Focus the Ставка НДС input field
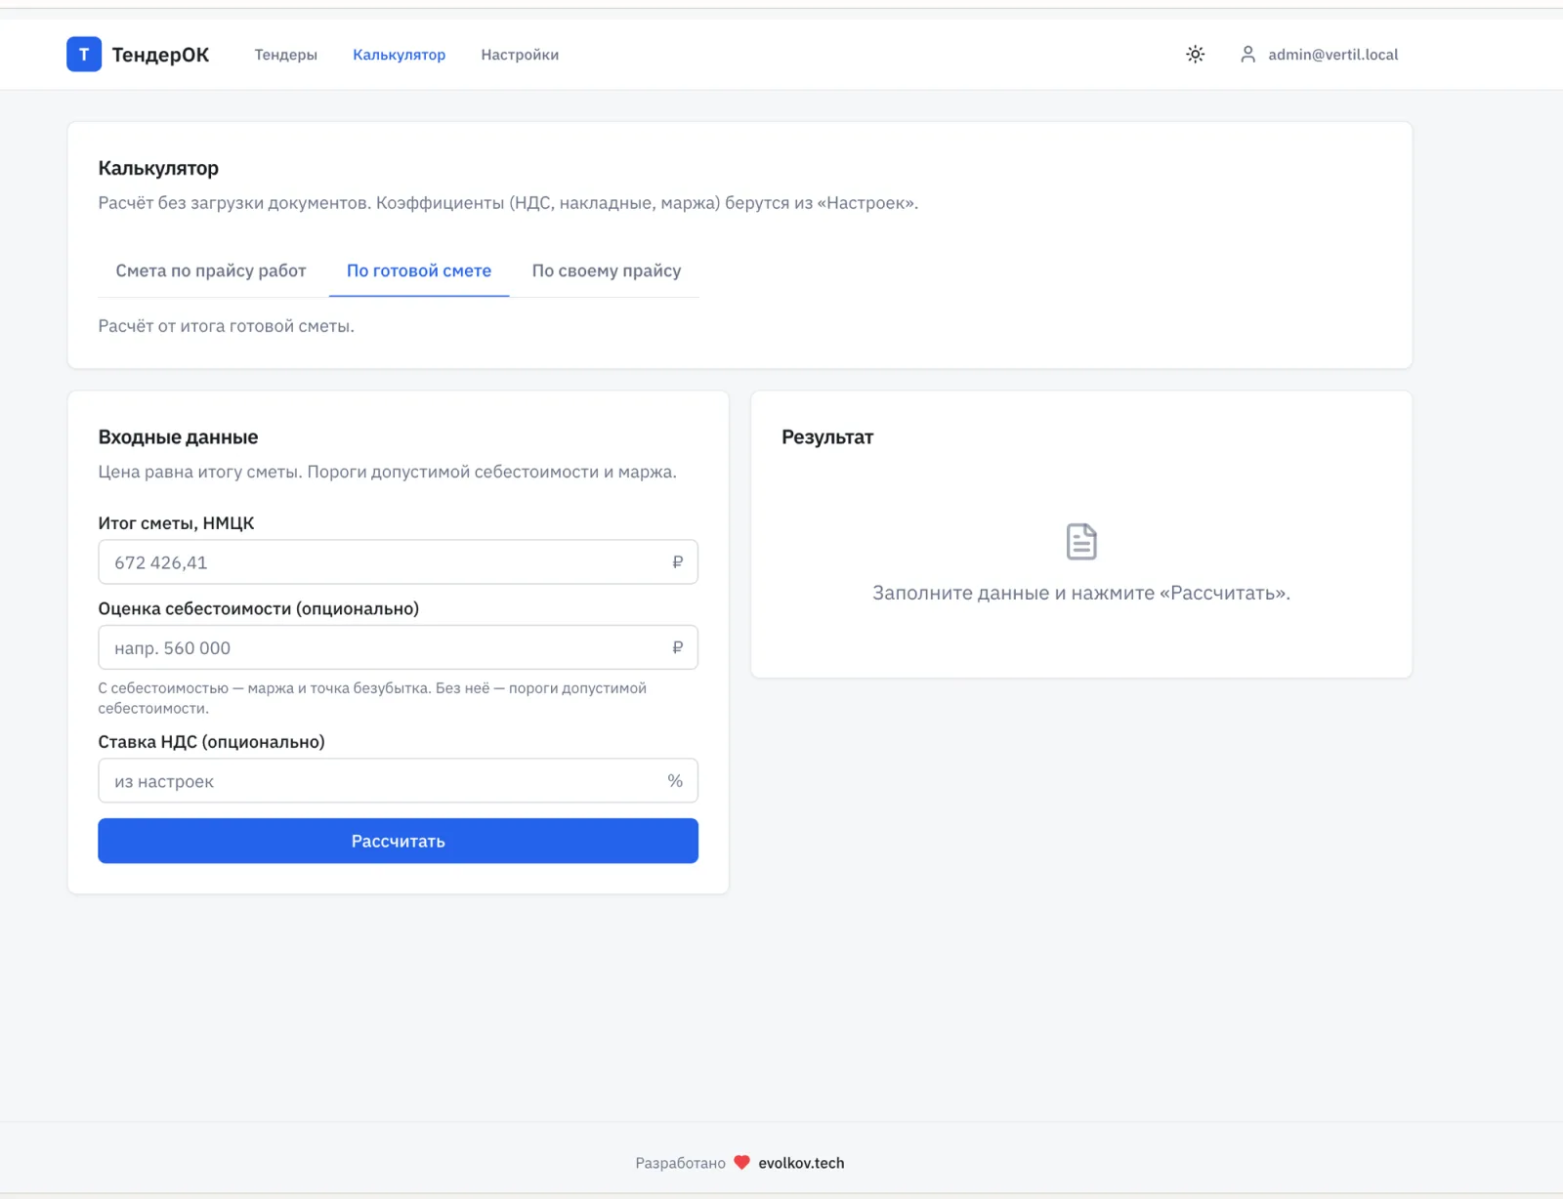This screenshot has width=1563, height=1199. (x=398, y=781)
